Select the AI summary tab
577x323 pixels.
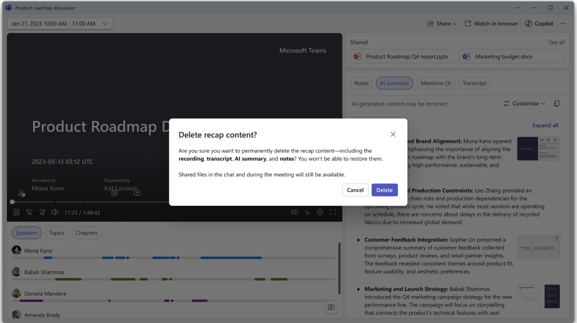coord(394,83)
